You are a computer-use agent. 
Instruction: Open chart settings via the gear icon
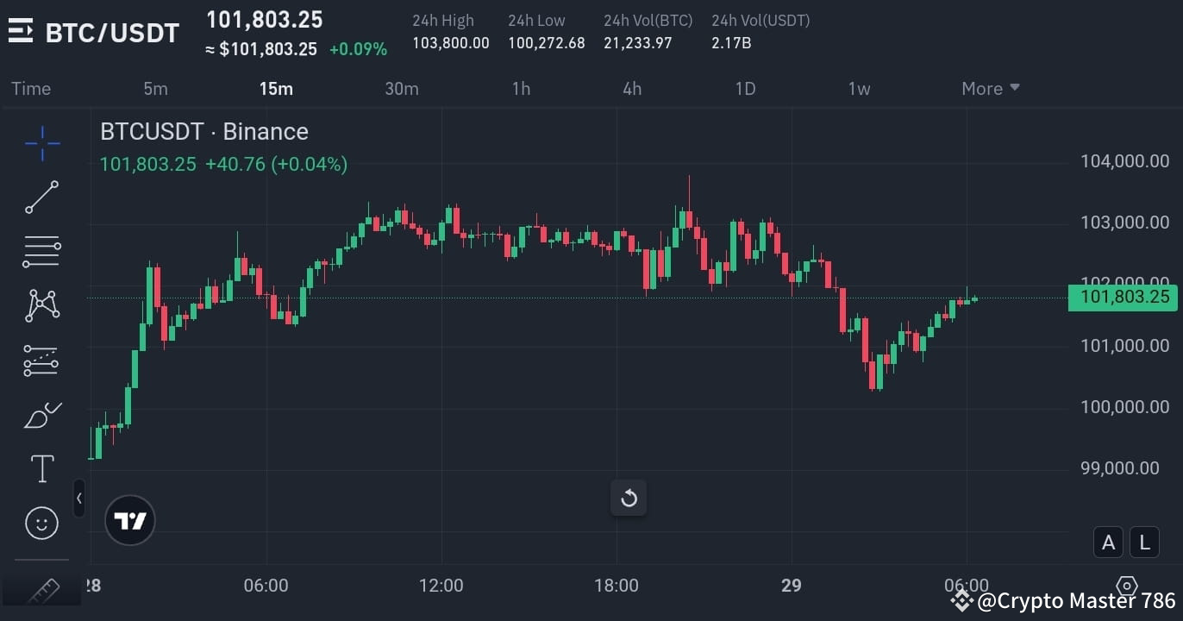(1127, 586)
